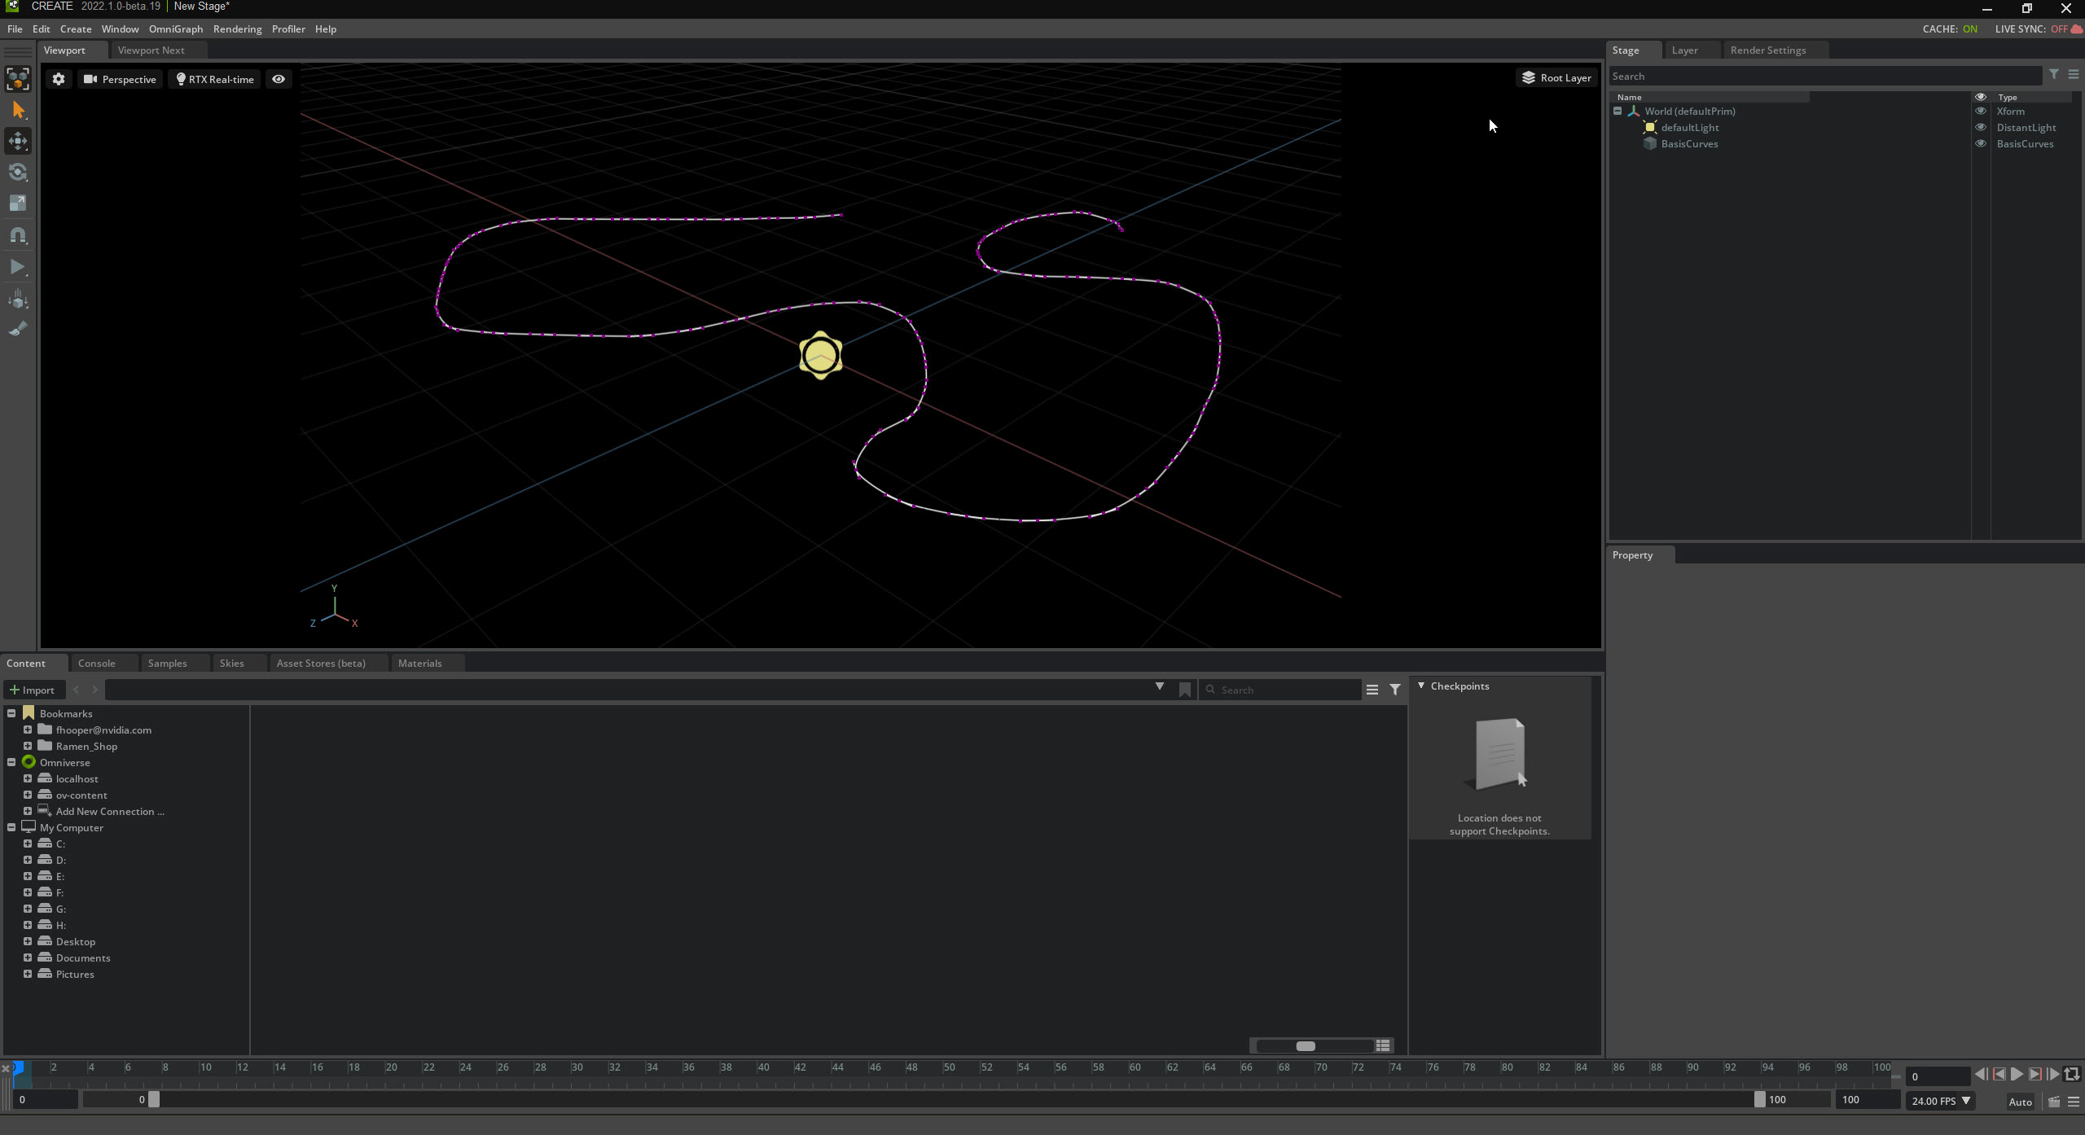Screen dimensions: 2085x1135
Task: Click the Play simulation icon in left toolbar
Action: point(18,267)
